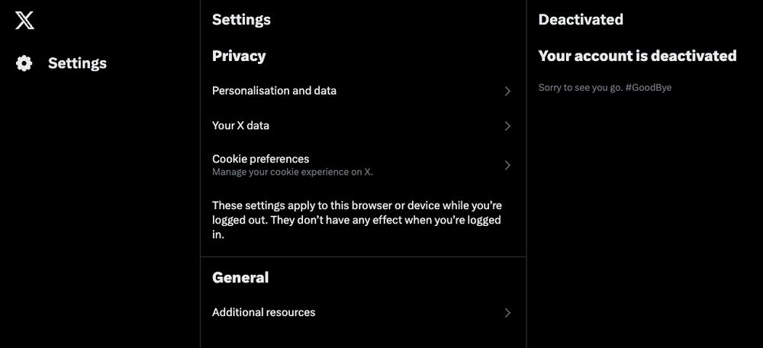763x348 pixels.
Task: Open Settings from the left sidebar label
Action: point(77,63)
